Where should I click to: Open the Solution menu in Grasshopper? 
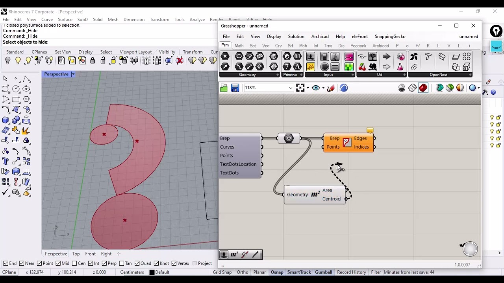296,37
